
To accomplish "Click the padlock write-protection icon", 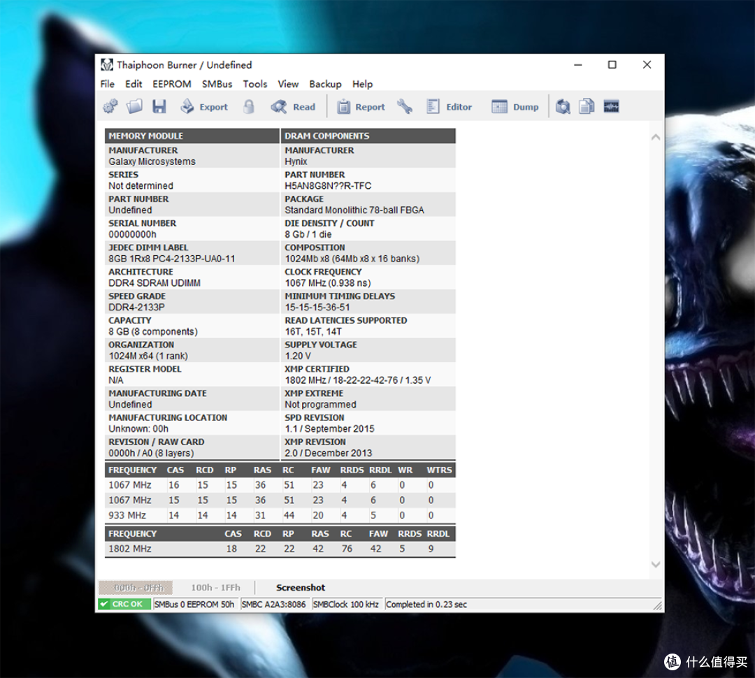I will coord(248,106).
